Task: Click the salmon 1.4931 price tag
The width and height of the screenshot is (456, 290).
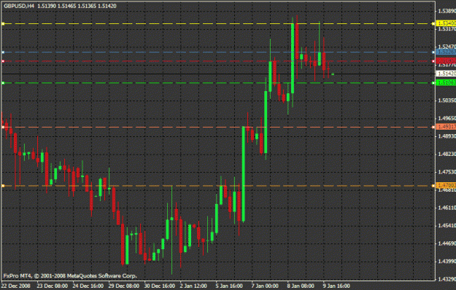Action: 447,127
